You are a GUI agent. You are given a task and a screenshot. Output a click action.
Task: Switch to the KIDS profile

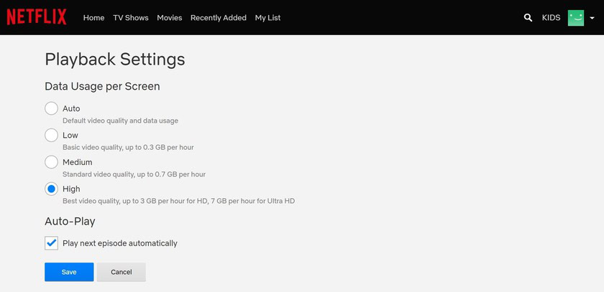click(x=551, y=18)
